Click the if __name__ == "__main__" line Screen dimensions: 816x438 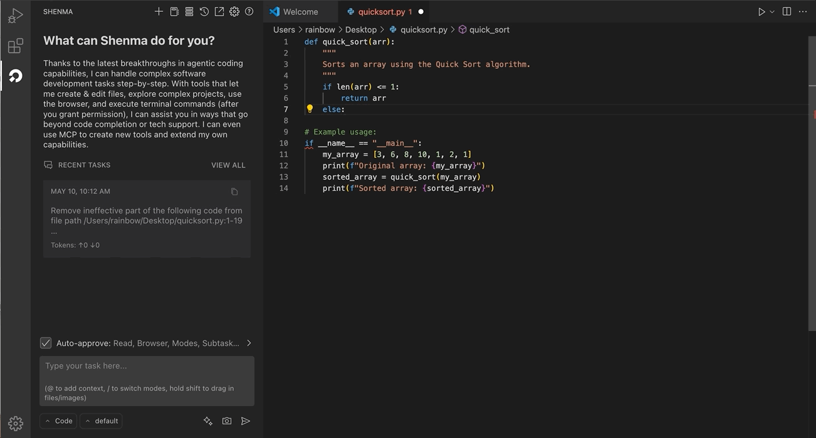click(364, 143)
